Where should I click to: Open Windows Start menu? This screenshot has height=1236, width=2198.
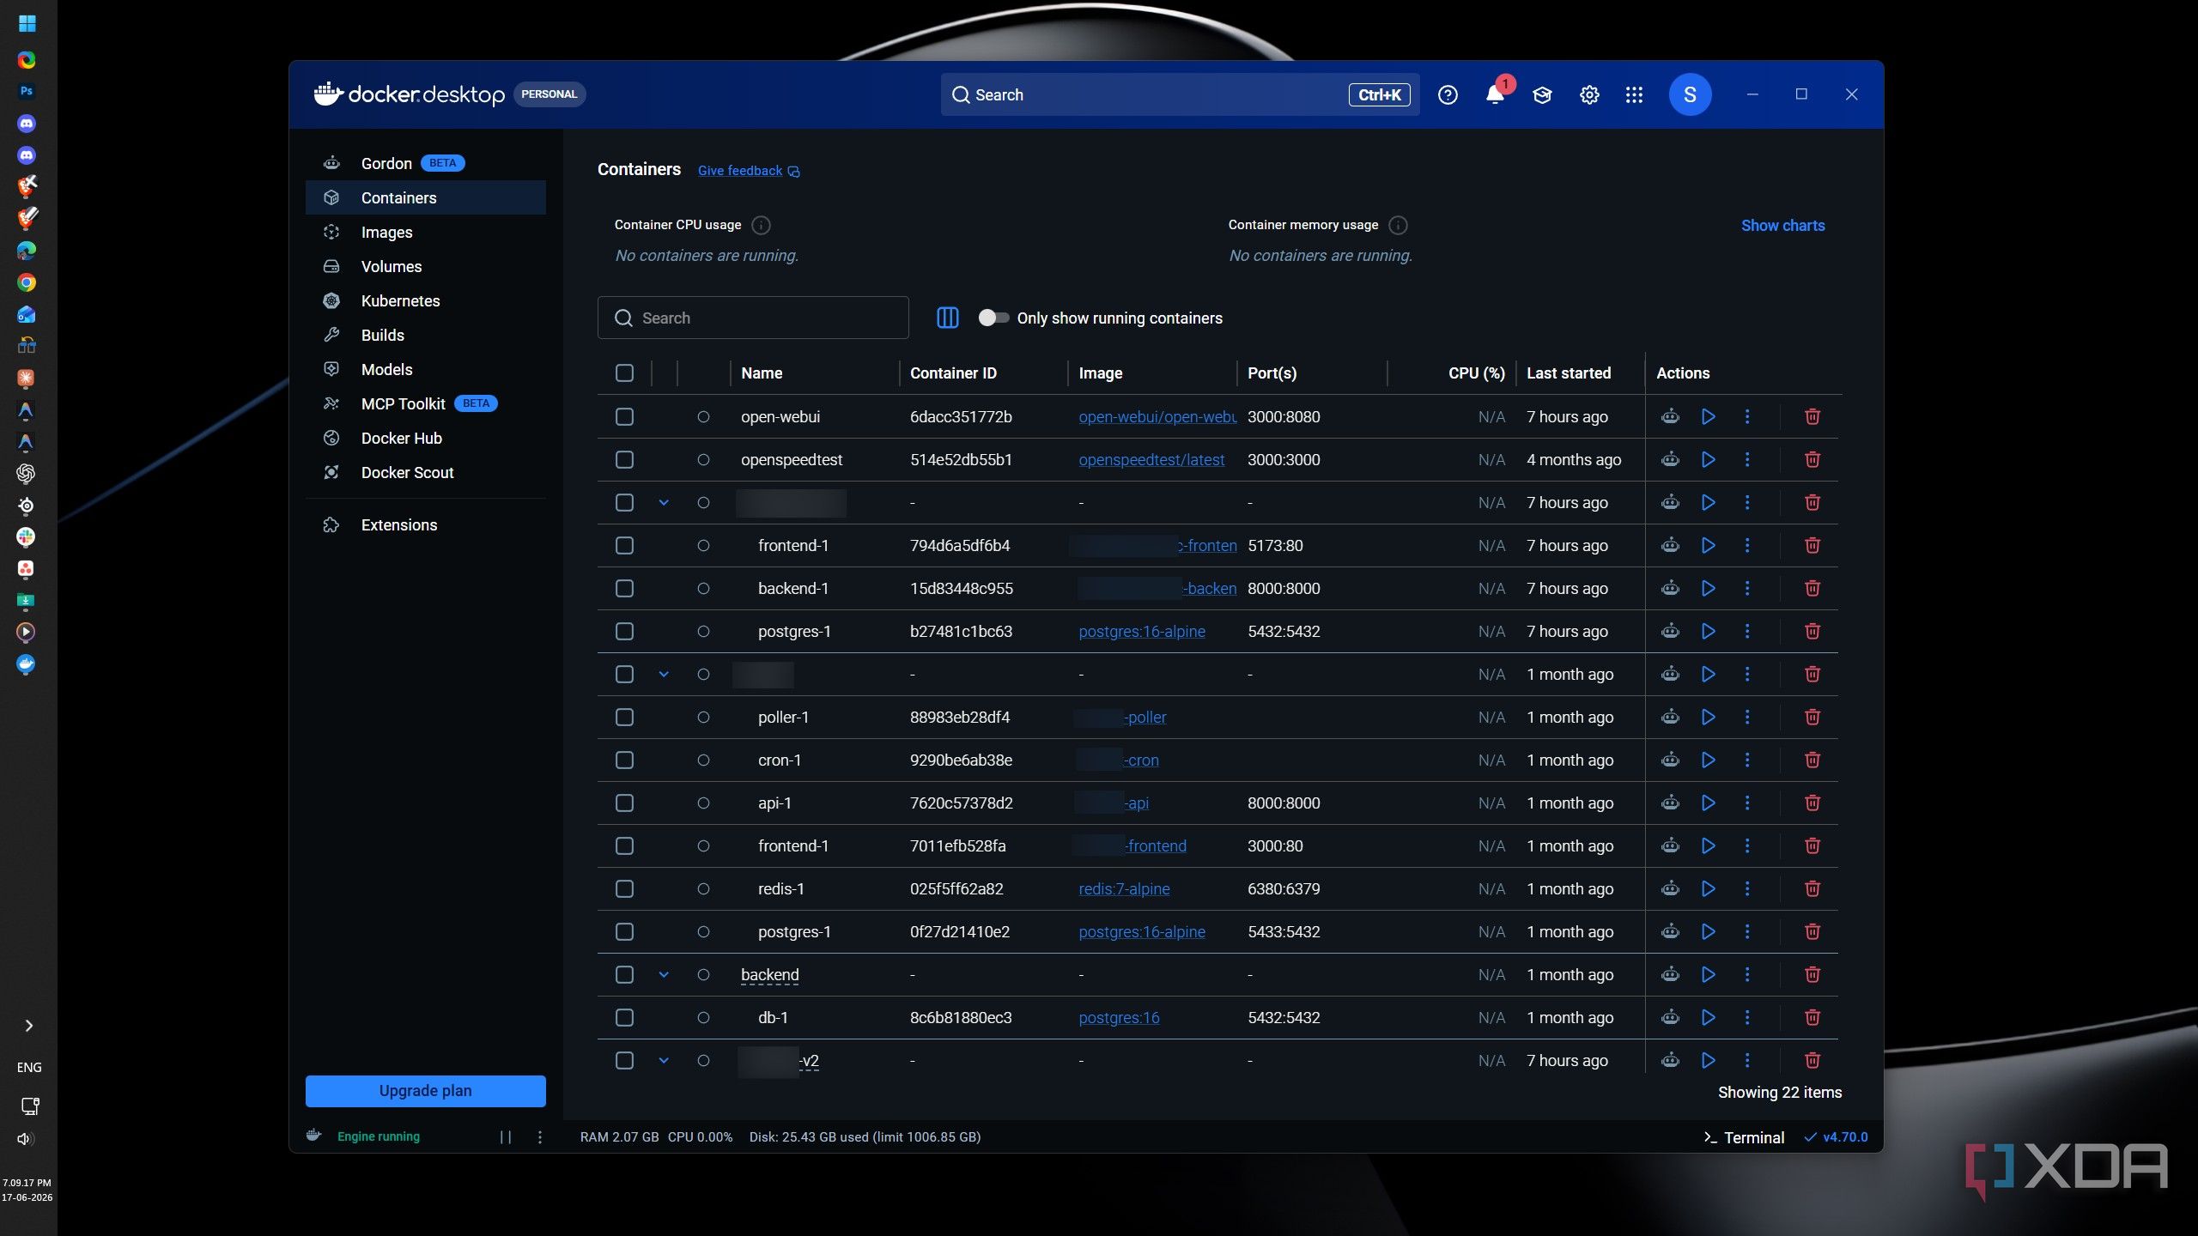tap(27, 23)
